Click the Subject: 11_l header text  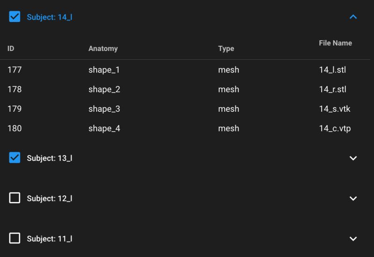click(50, 238)
